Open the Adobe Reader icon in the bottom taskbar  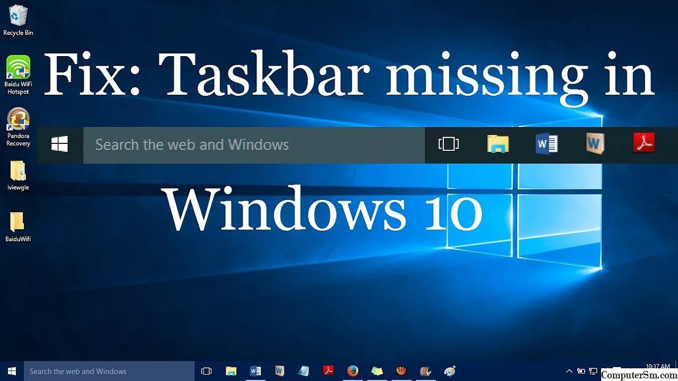coord(328,371)
